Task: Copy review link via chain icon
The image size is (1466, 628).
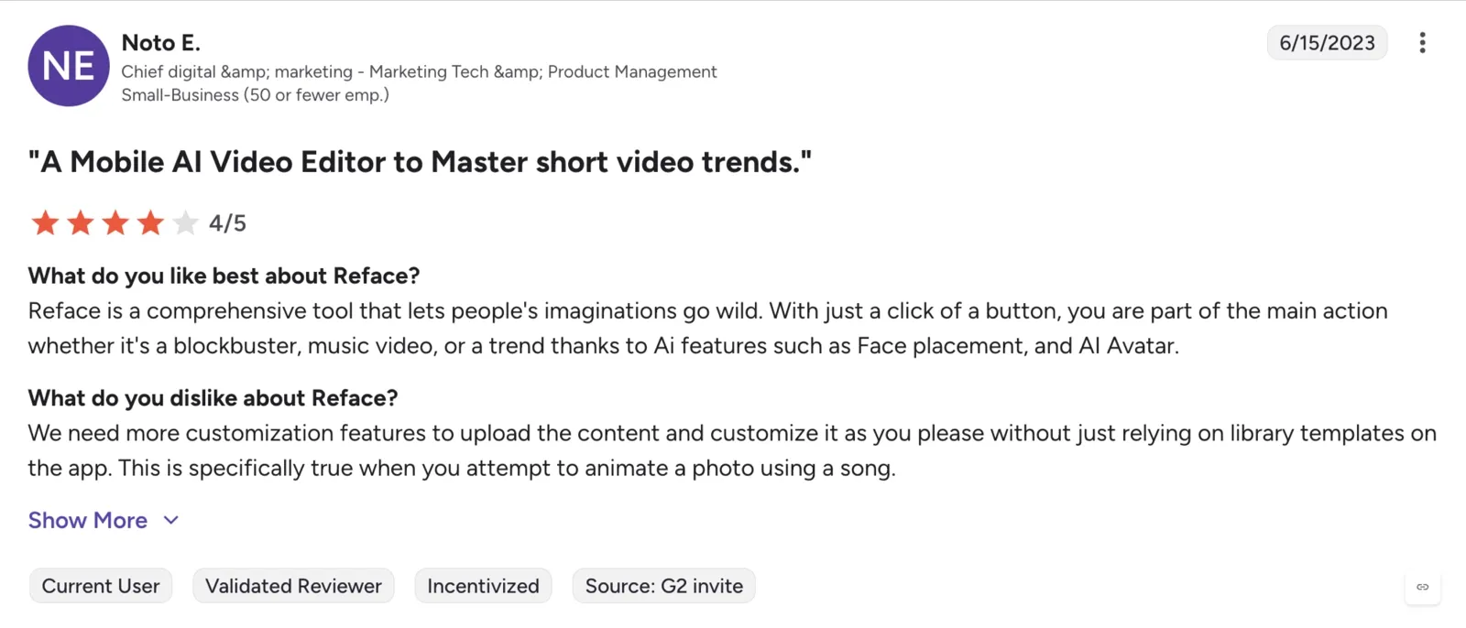Action: [1423, 587]
